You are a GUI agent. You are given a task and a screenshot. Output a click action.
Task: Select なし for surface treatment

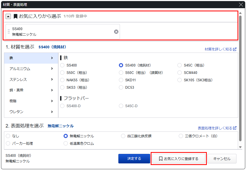tap(8, 136)
